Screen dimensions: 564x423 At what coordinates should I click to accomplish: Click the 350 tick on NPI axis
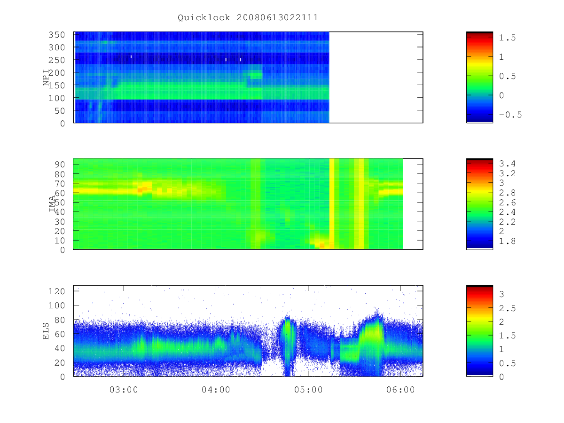(x=57, y=35)
